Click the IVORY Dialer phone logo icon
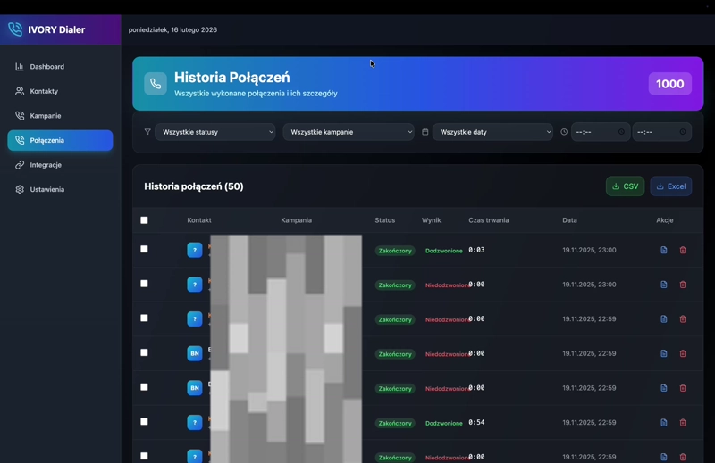This screenshot has width=715, height=463. 15,29
